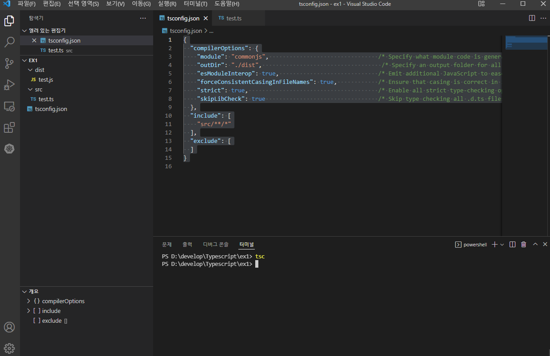The width and height of the screenshot is (550, 356).
Task: Switch to the test.ts editor tab
Action: [x=234, y=19]
